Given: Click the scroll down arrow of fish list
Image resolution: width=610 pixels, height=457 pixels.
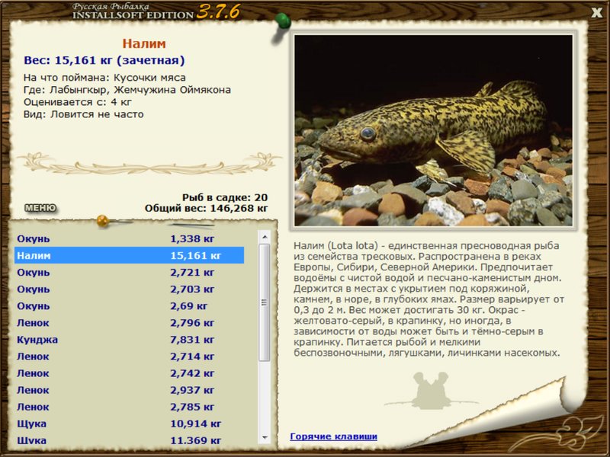Looking at the screenshot, I should (x=265, y=438).
